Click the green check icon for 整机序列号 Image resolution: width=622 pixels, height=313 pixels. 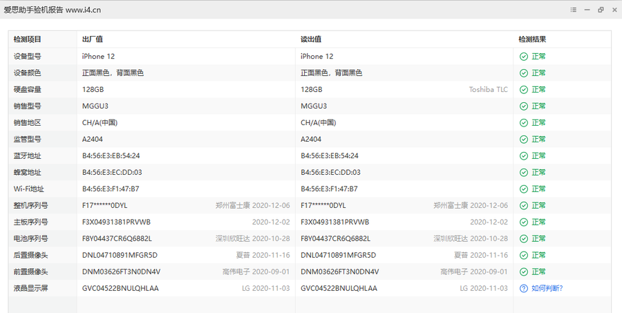(x=524, y=205)
